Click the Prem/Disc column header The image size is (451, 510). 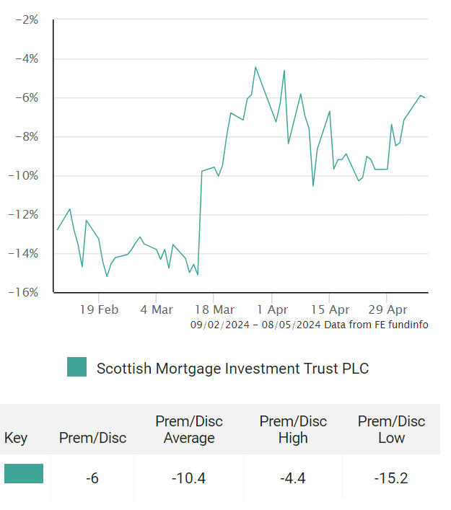click(x=92, y=438)
